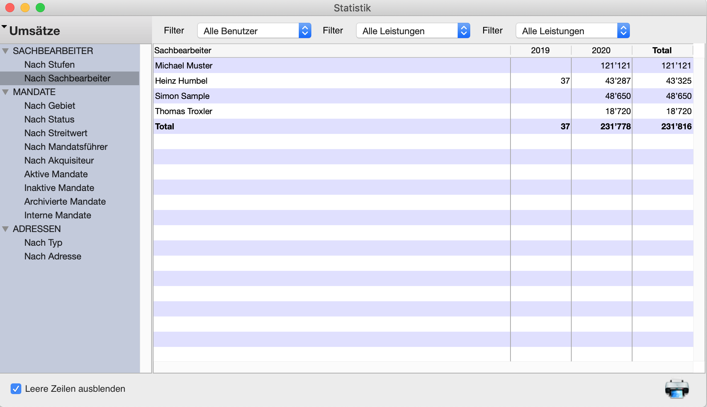This screenshot has width=707, height=407.
Task: Select the Simon Sample row name
Action: [x=182, y=96]
